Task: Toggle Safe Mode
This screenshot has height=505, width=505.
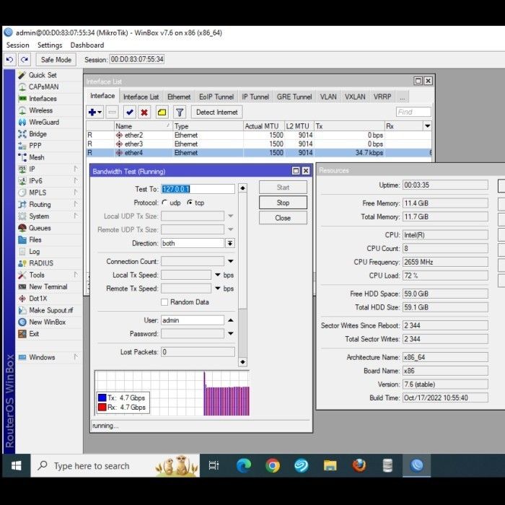Action: coord(56,60)
